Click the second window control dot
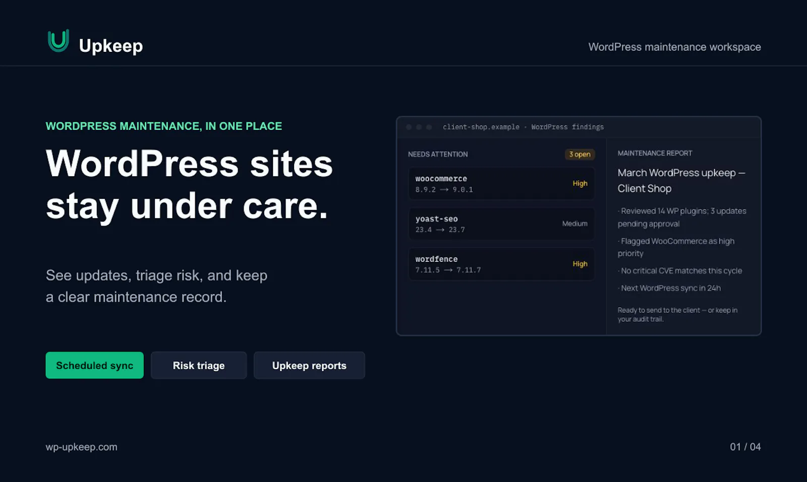 (419, 127)
